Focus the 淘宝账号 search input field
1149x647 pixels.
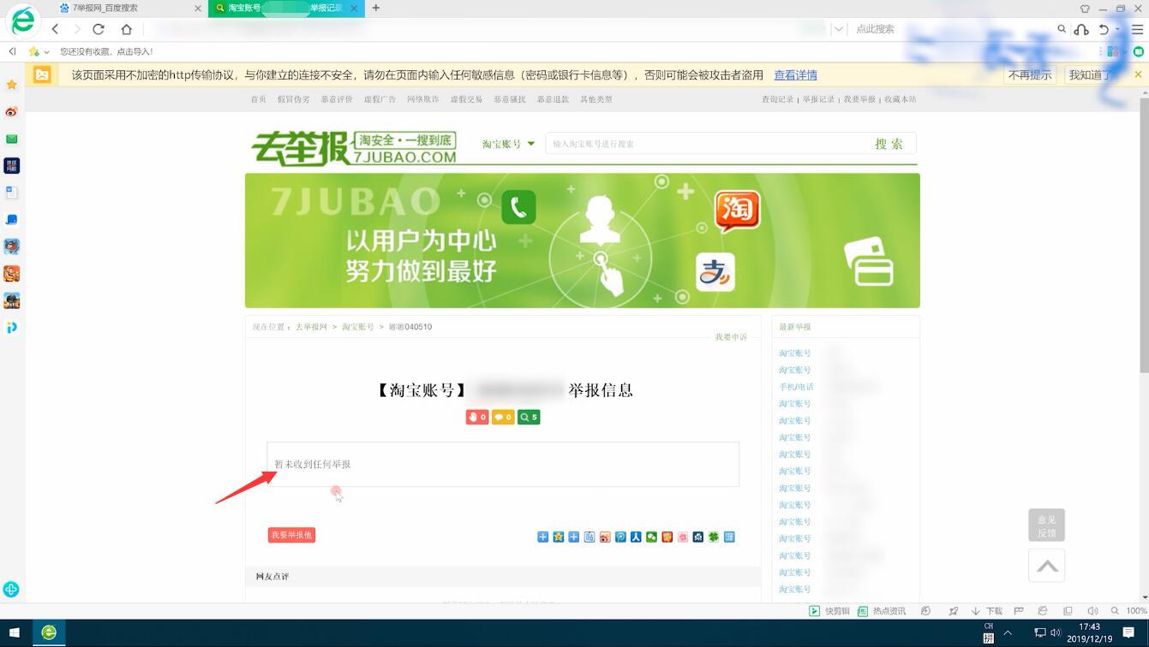point(703,144)
